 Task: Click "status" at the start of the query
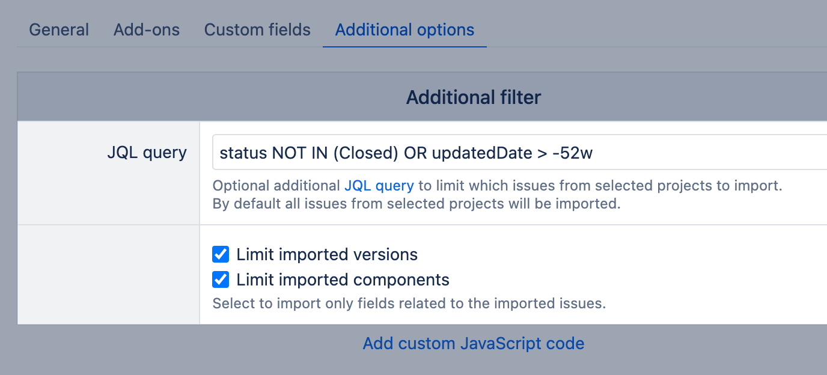[243, 153]
